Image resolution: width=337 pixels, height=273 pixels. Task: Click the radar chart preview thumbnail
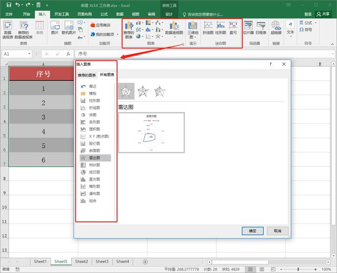pos(151,133)
